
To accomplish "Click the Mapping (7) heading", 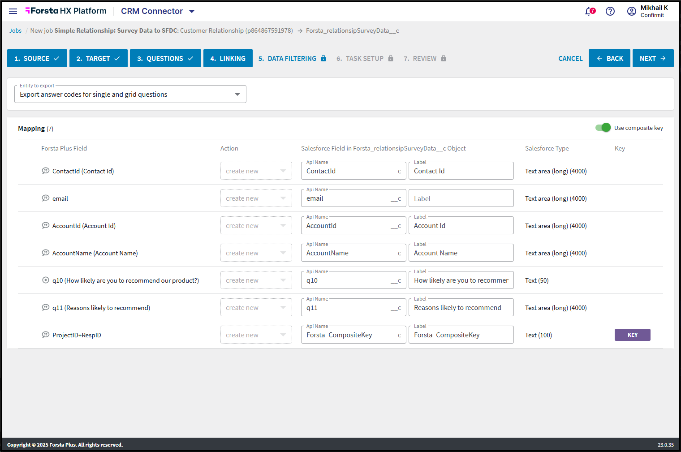I will point(36,129).
